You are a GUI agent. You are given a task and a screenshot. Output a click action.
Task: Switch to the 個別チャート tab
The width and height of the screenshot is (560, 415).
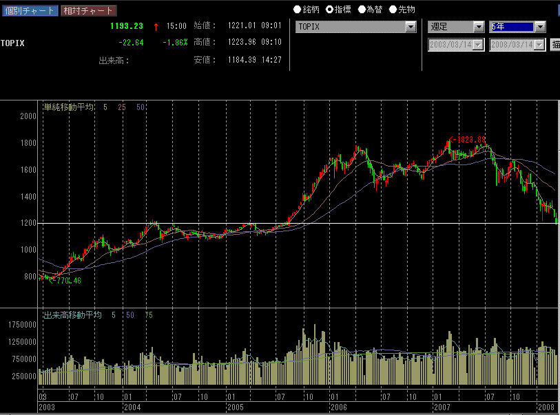click(x=29, y=10)
